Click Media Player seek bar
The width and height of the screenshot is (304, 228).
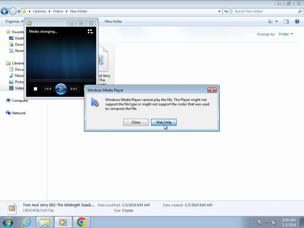(61, 80)
